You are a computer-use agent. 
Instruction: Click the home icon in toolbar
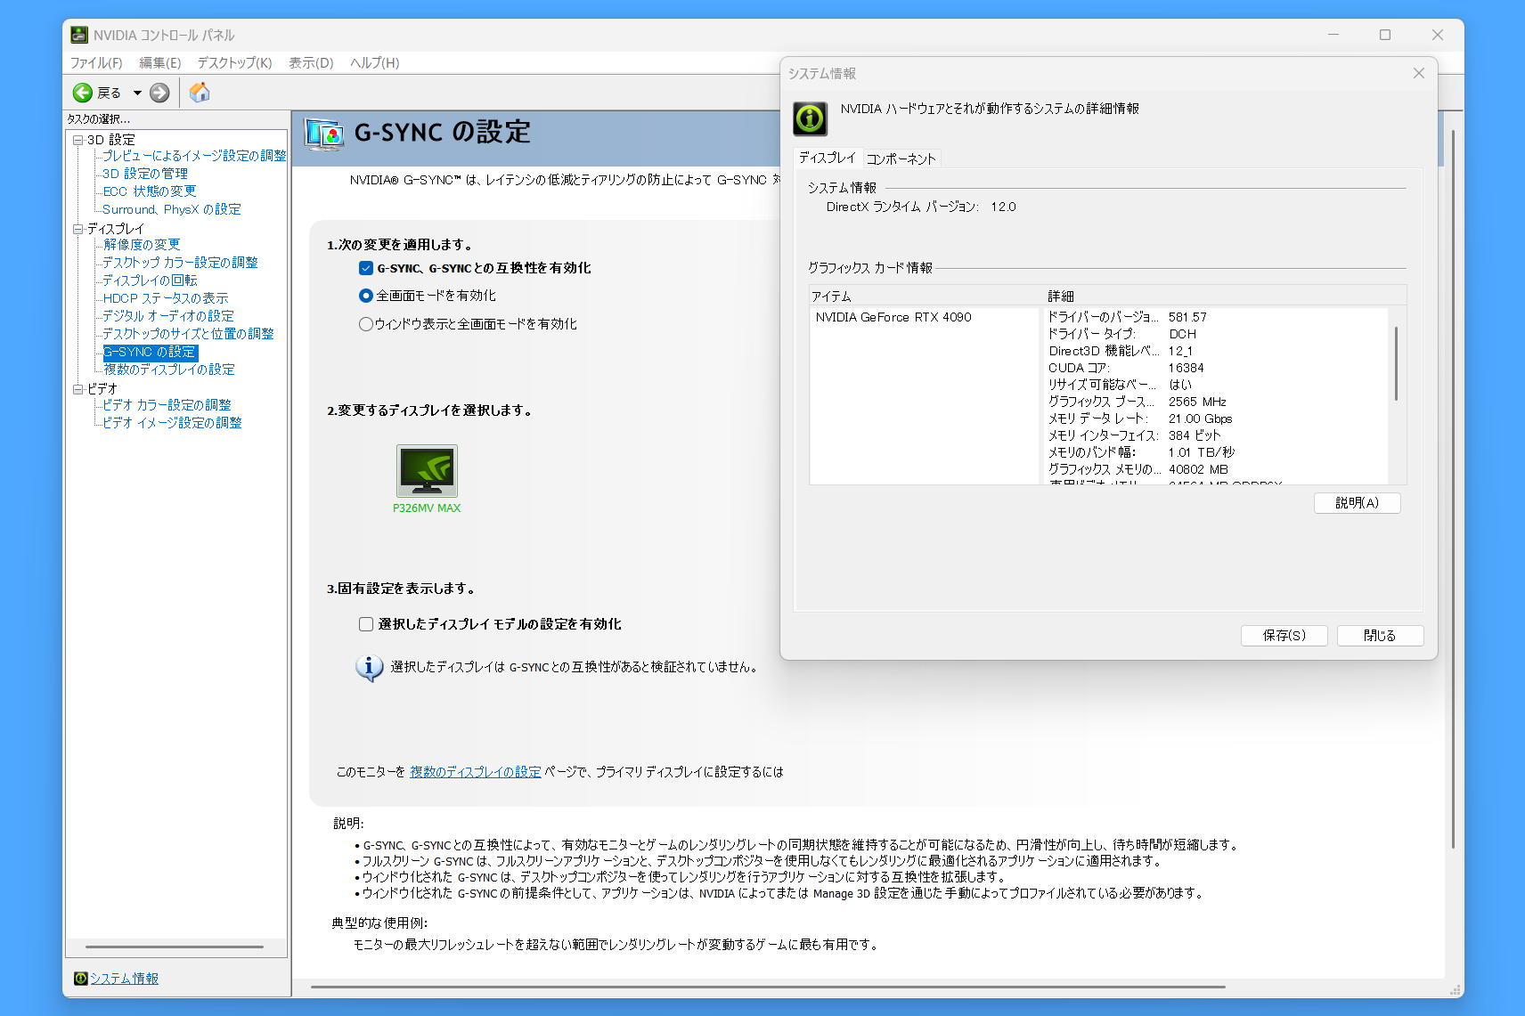pyautogui.click(x=200, y=93)
